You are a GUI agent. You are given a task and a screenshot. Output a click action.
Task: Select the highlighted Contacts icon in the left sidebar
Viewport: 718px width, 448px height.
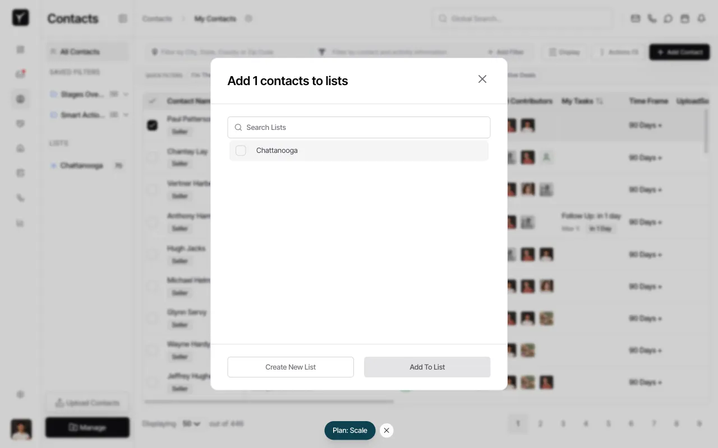click(20, 99)
